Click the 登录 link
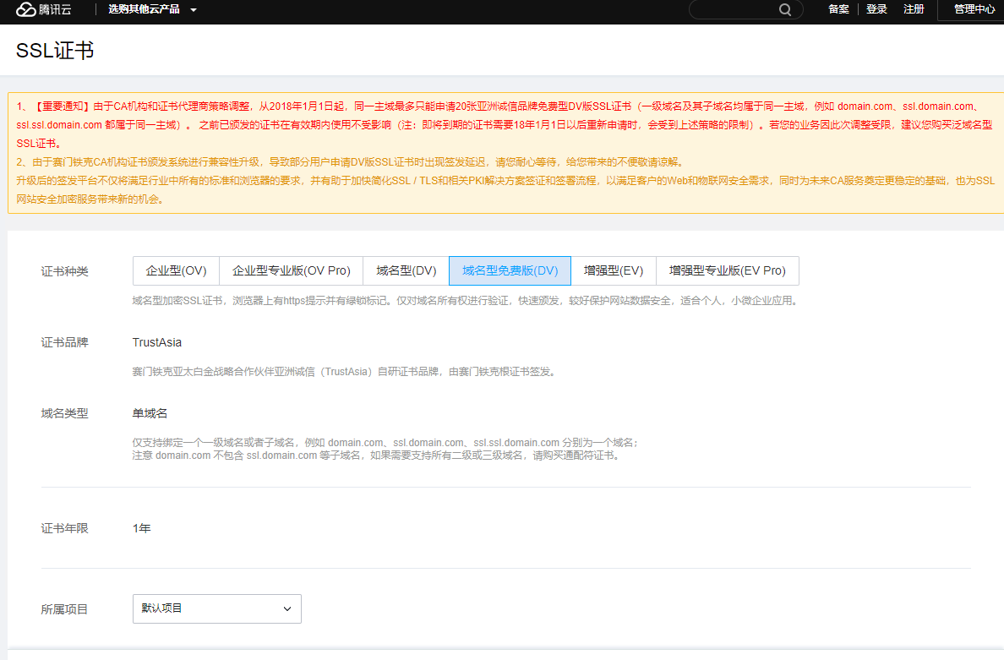The image size is (1004, 660). point(876,9)
